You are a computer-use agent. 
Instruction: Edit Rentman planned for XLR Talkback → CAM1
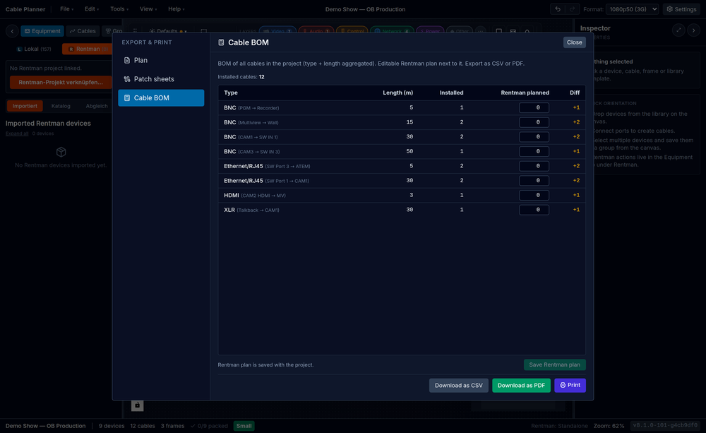pos(534,210)
